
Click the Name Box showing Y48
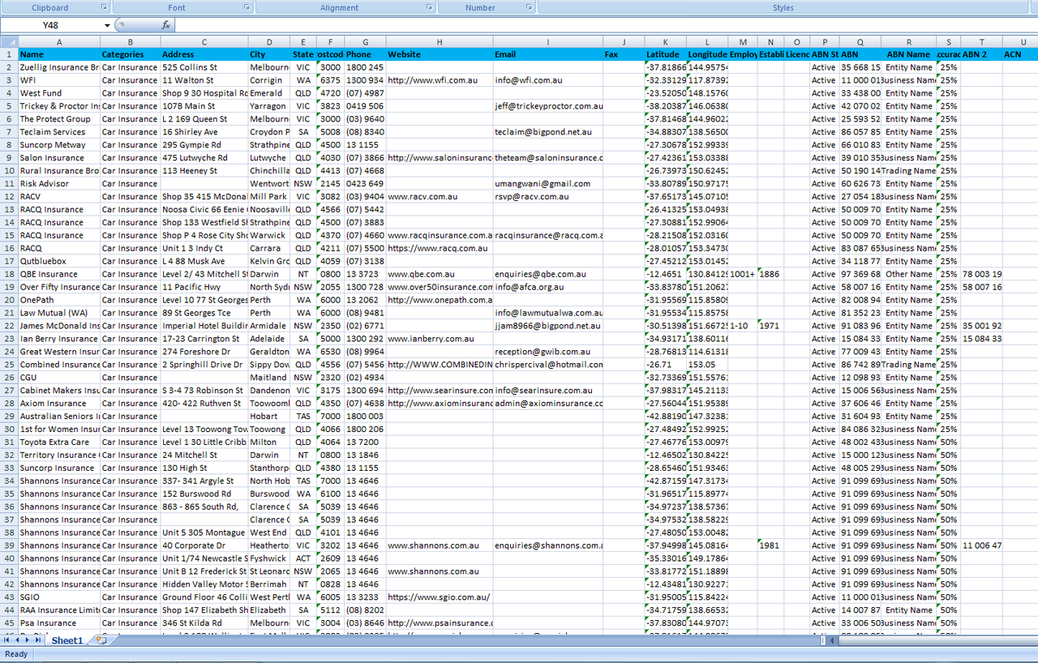tap(51, 25)
